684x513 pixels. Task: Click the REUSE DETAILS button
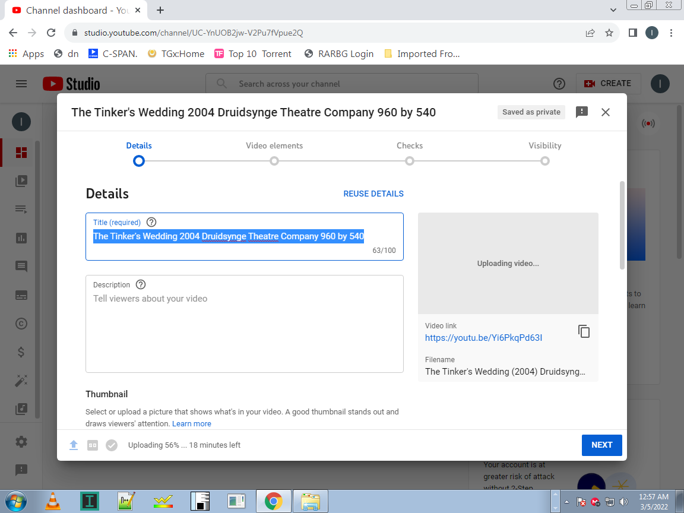pyautogui.click(x=373, y=194)
